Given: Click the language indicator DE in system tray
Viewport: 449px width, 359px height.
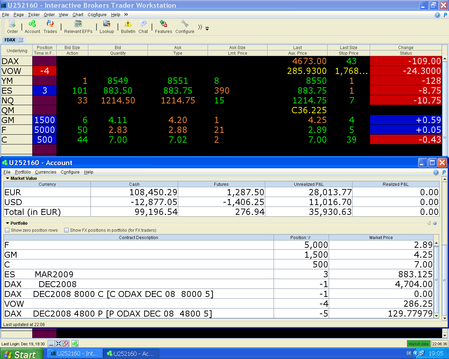Looking at the screenshot, I should [x=409, y=353].
